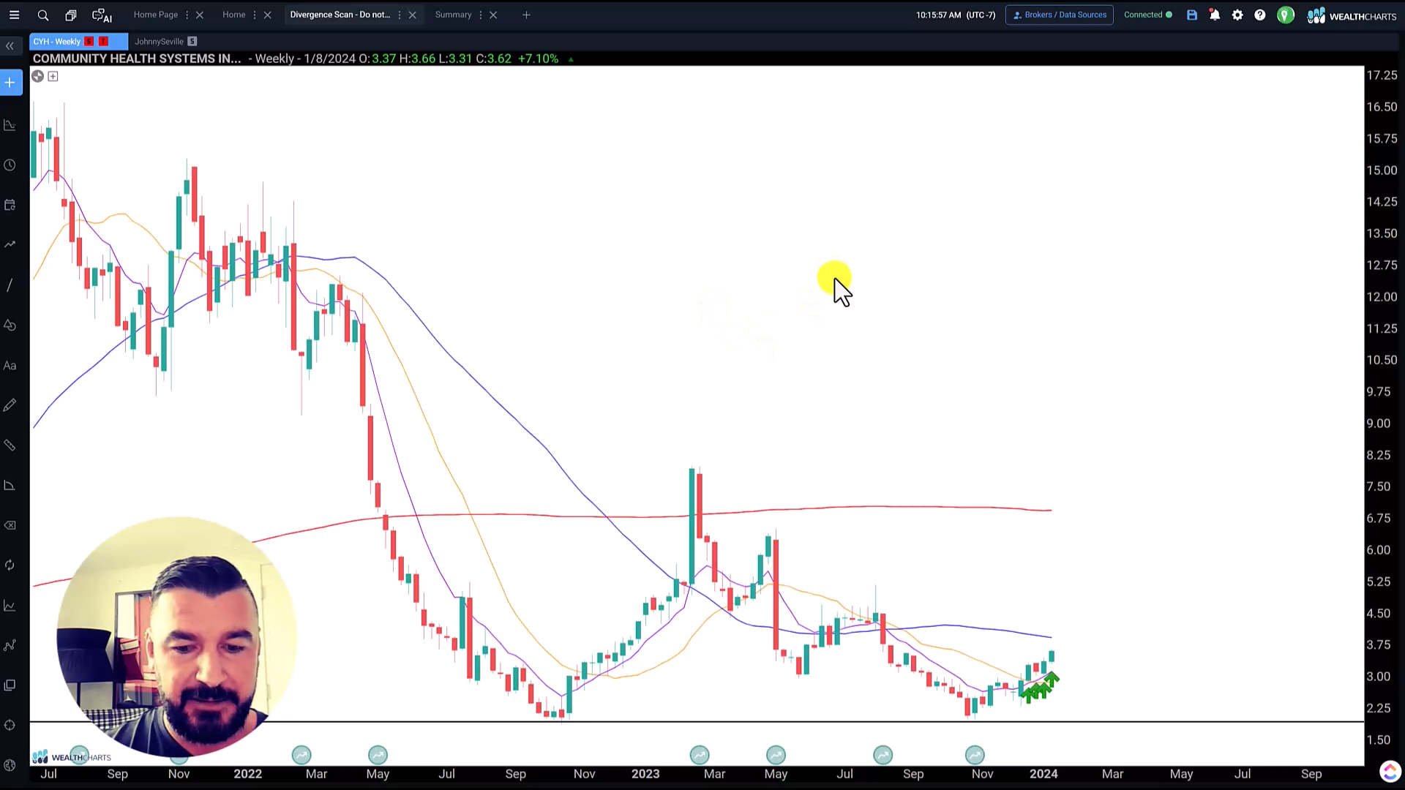Open Divergence Scan tab options menu
Viewport: 1405px width, 790px height.
point(400,15)
